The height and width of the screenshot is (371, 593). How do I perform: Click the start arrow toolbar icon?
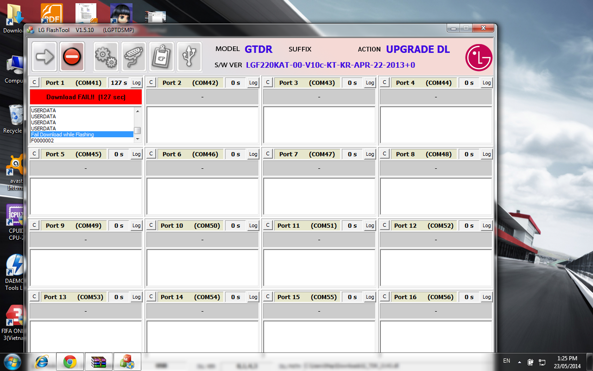[44, 57]
